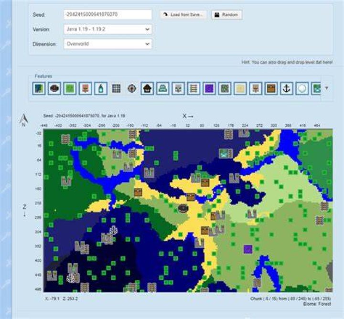Click the X-axis tick label '224'
The image size is (344, 319).
click(245, 126)
